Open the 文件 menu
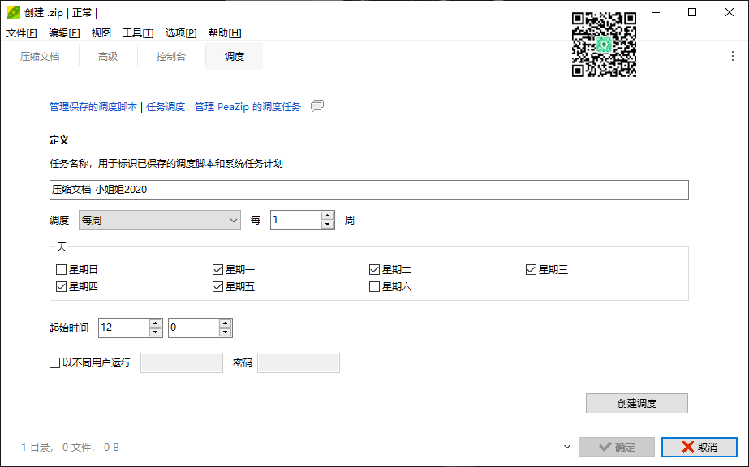This screenshot has width=749, height=467. 21,33
